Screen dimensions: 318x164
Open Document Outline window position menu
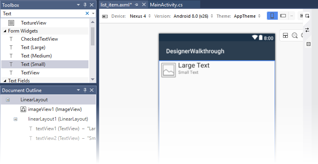pos(78,90)
